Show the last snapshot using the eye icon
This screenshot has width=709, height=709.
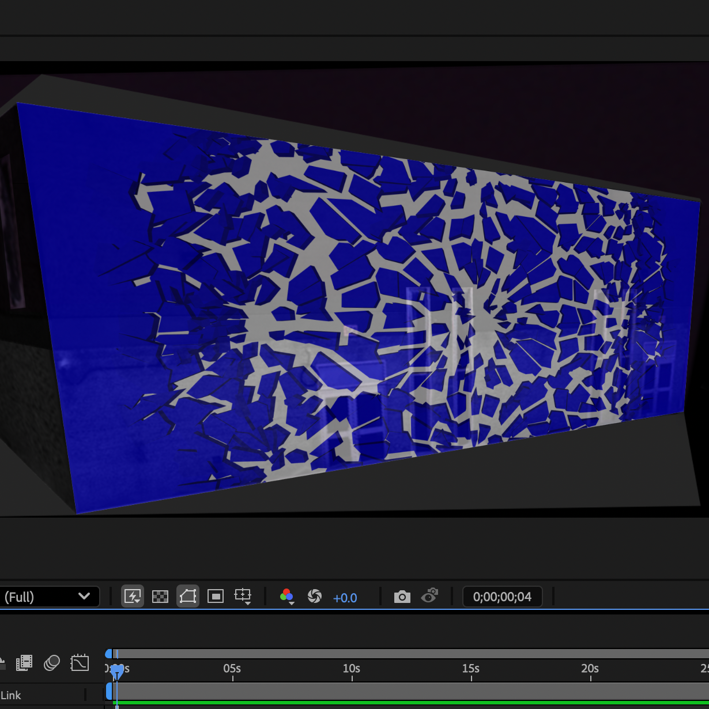tap(430, 596)
